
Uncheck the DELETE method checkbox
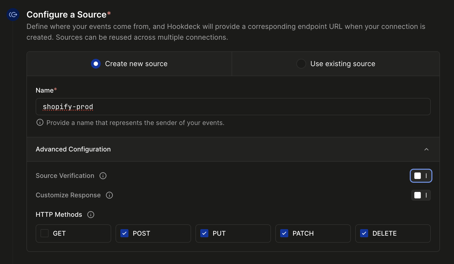(364, 233)
